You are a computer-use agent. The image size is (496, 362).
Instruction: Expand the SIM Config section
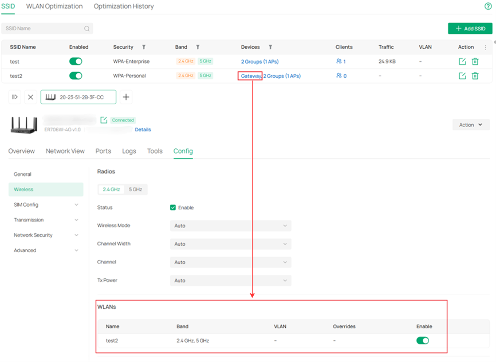[46, 205]
